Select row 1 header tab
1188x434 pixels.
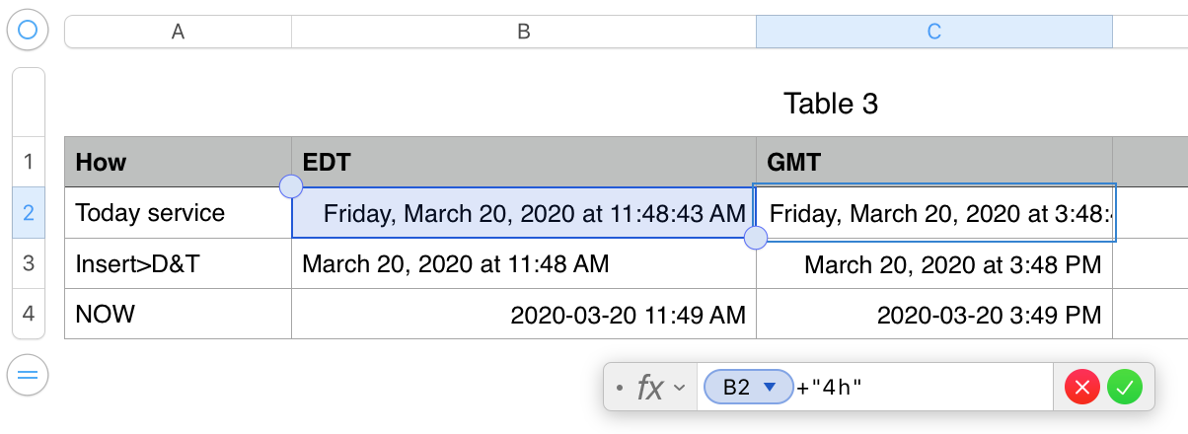(28, 162)
